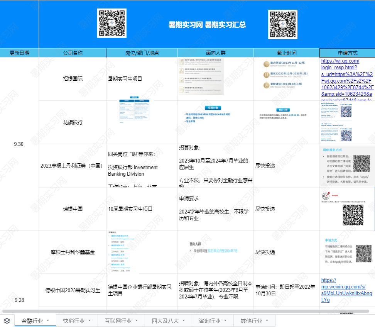
Task: Select the Investment Banking Division position cell
Action: pyautogui.click(x=142, y=166)
